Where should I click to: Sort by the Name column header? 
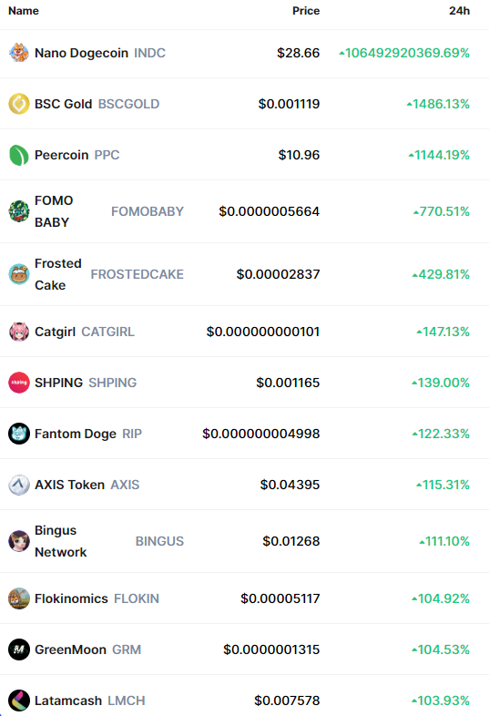pos(24,11)
